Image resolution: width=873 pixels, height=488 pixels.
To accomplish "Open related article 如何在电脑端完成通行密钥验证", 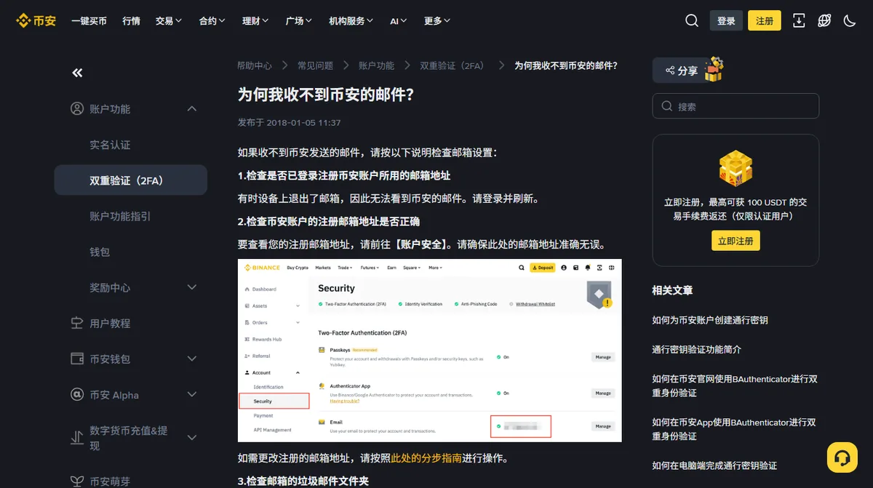I will (x=714, y=465).
